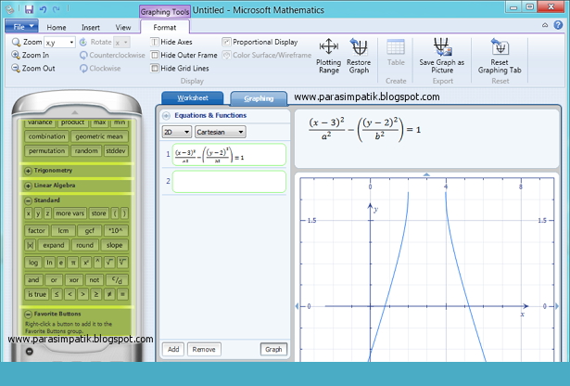
Task: Click Save Graph as Picture
Action: pyautogui.click(x=442, y=56)
